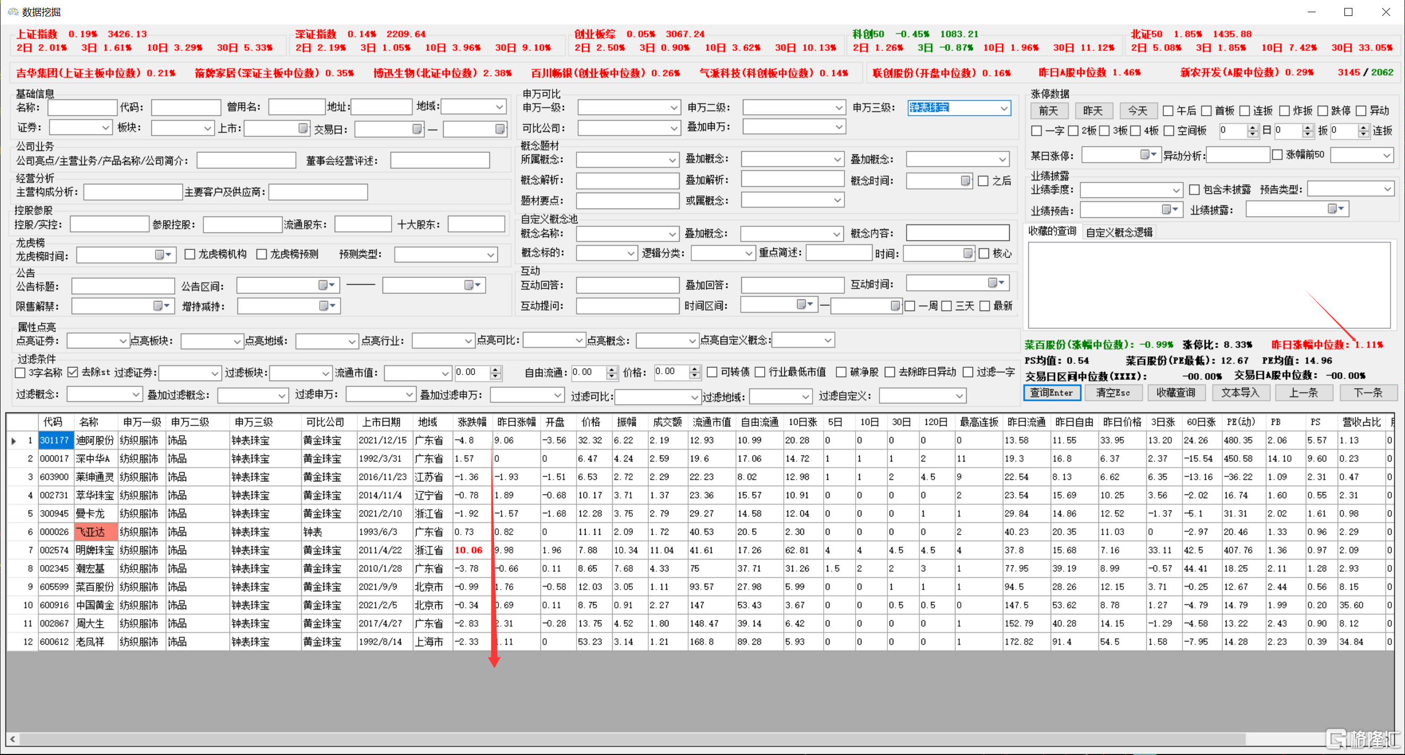Click the 文本导入 button
Image resolution: width=1405 pixels, height=755 pixels.
pos(1240,392)
